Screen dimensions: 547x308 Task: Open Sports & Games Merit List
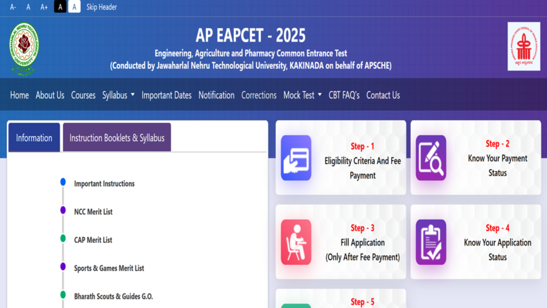point(109,268)
